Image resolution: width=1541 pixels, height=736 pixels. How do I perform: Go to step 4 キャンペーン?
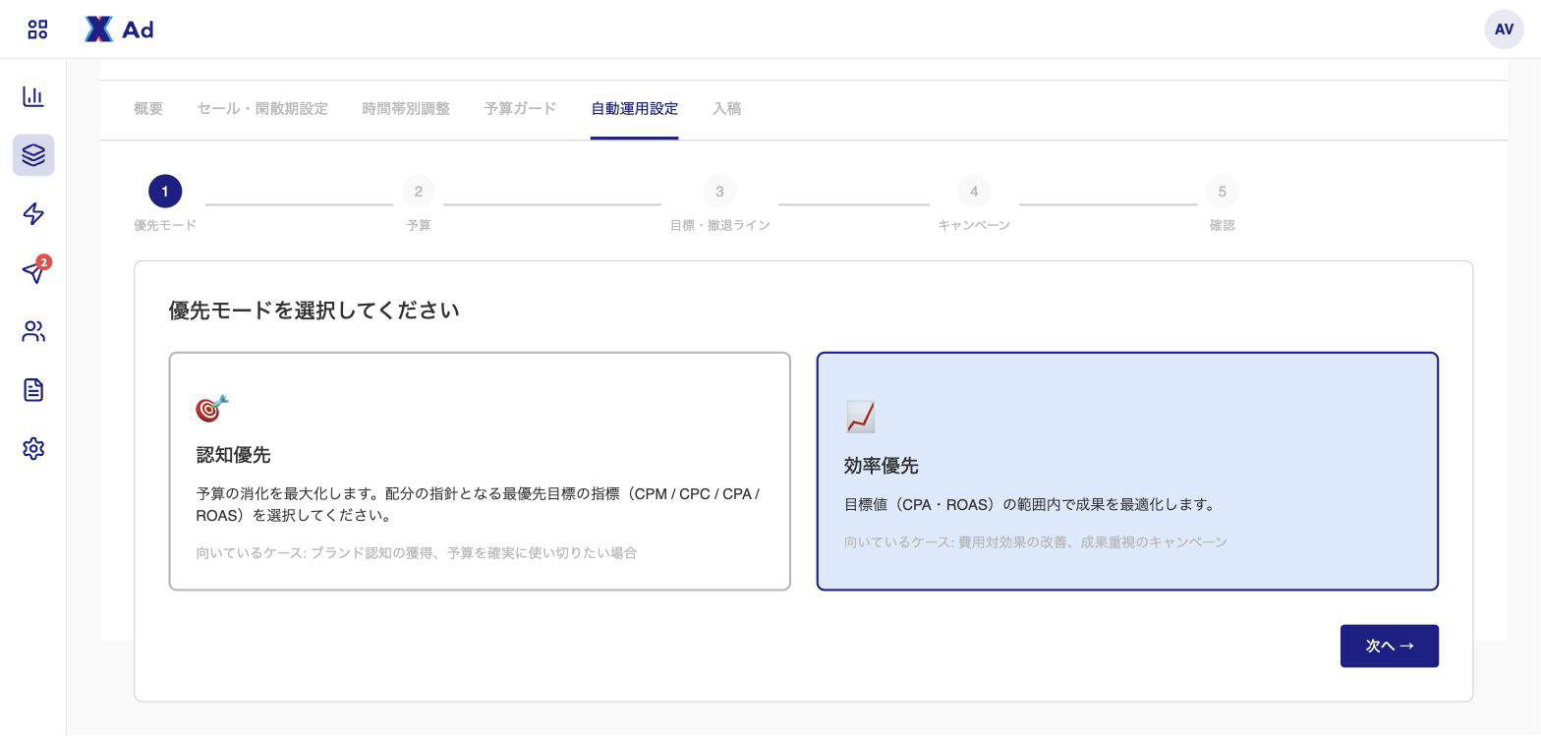pos(974,203)
